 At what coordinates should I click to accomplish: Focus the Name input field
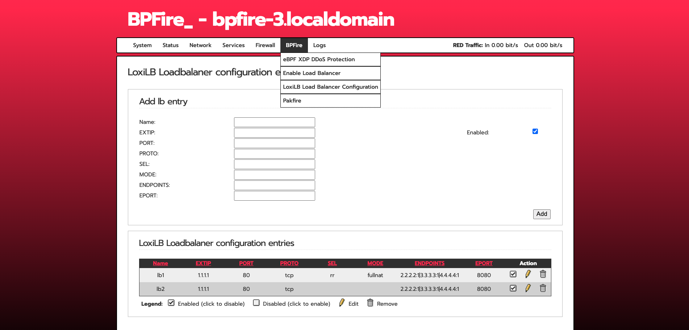[x=274, y=122]
